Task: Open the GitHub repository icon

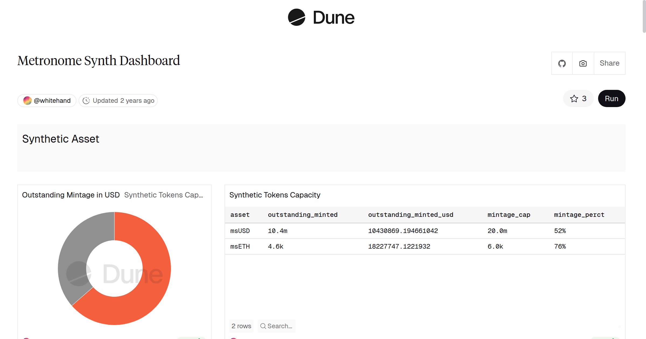Action: 562,63
